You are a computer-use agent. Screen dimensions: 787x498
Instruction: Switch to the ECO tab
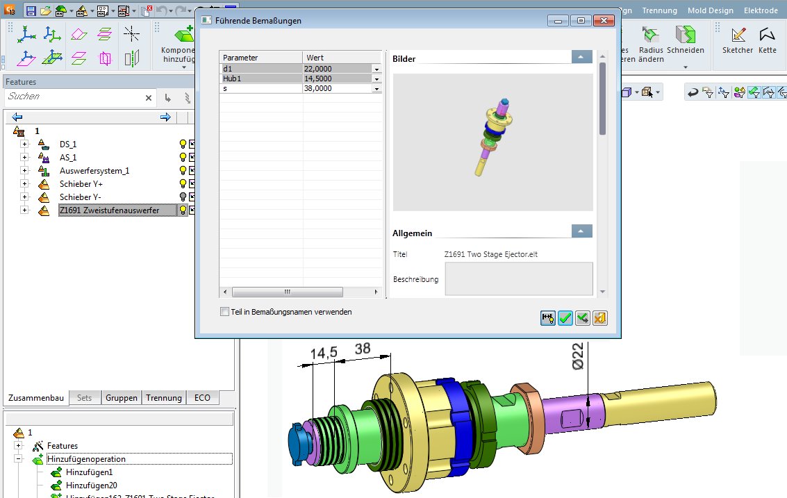pos(202,397)
